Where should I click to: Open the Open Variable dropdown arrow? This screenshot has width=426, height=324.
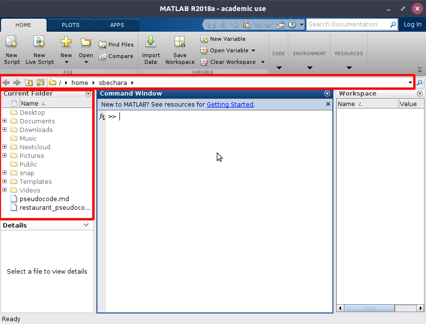[x=253, y=50]
